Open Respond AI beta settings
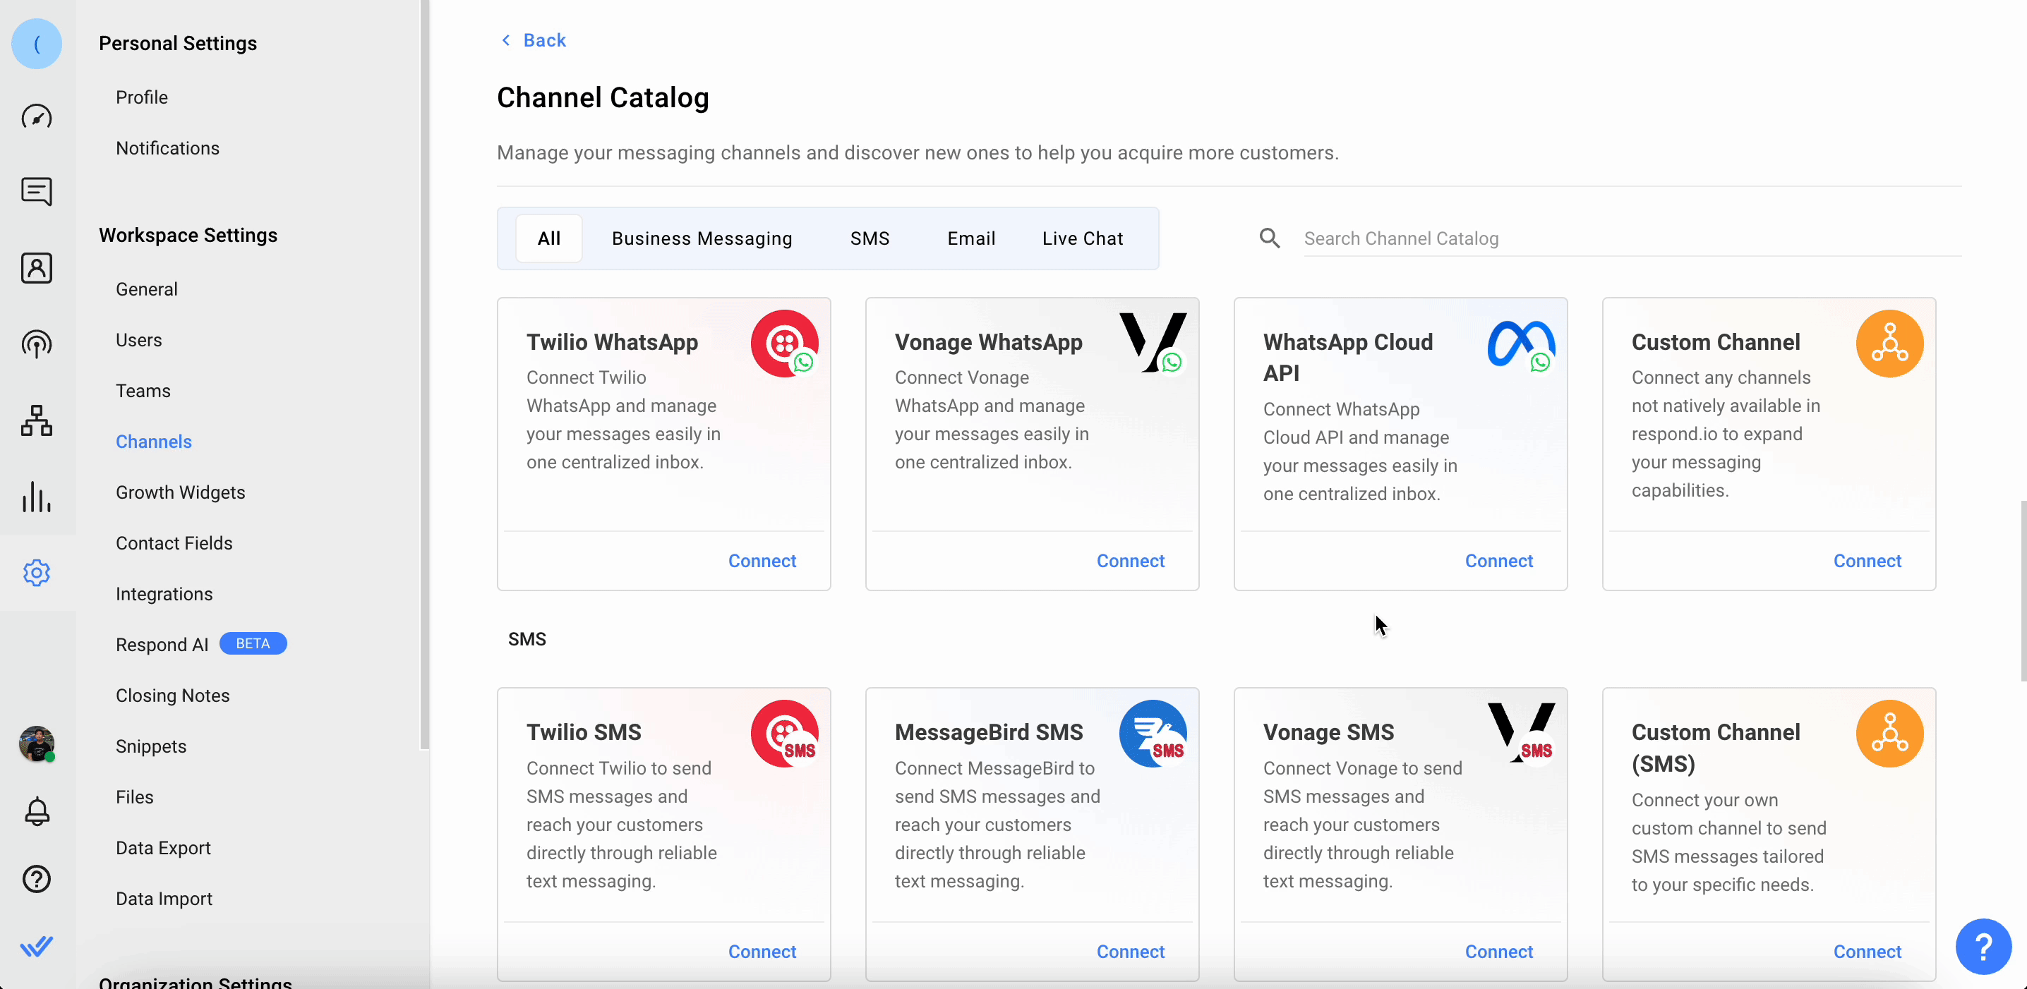The width and height of the screenshot is (2027, 989). click(162, 645)
